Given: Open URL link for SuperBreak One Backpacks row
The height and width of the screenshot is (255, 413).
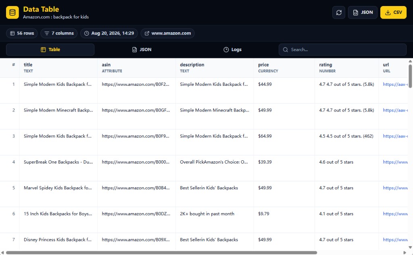Looking at the screenshot, I should pos(395,162).
